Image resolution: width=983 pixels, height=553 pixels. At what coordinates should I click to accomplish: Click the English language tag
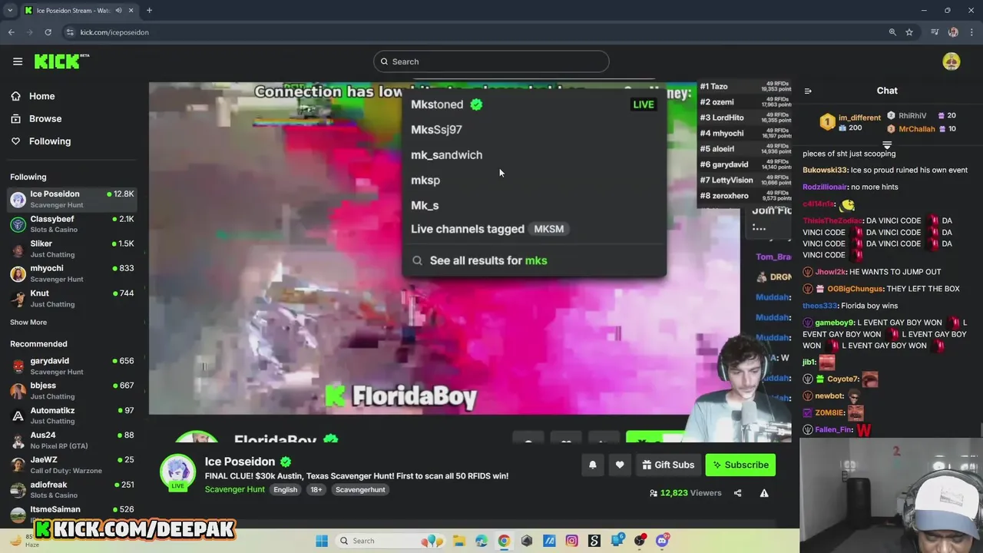click(x=286, y=489)
